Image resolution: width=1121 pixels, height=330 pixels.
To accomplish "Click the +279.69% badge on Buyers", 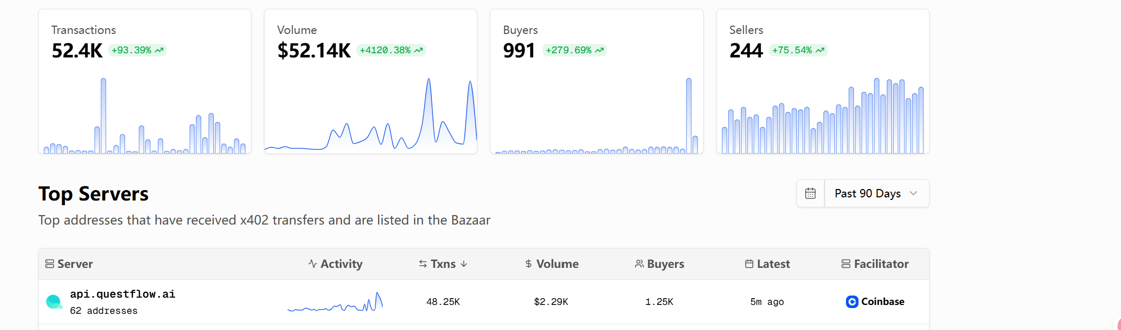I will point(575,50).
